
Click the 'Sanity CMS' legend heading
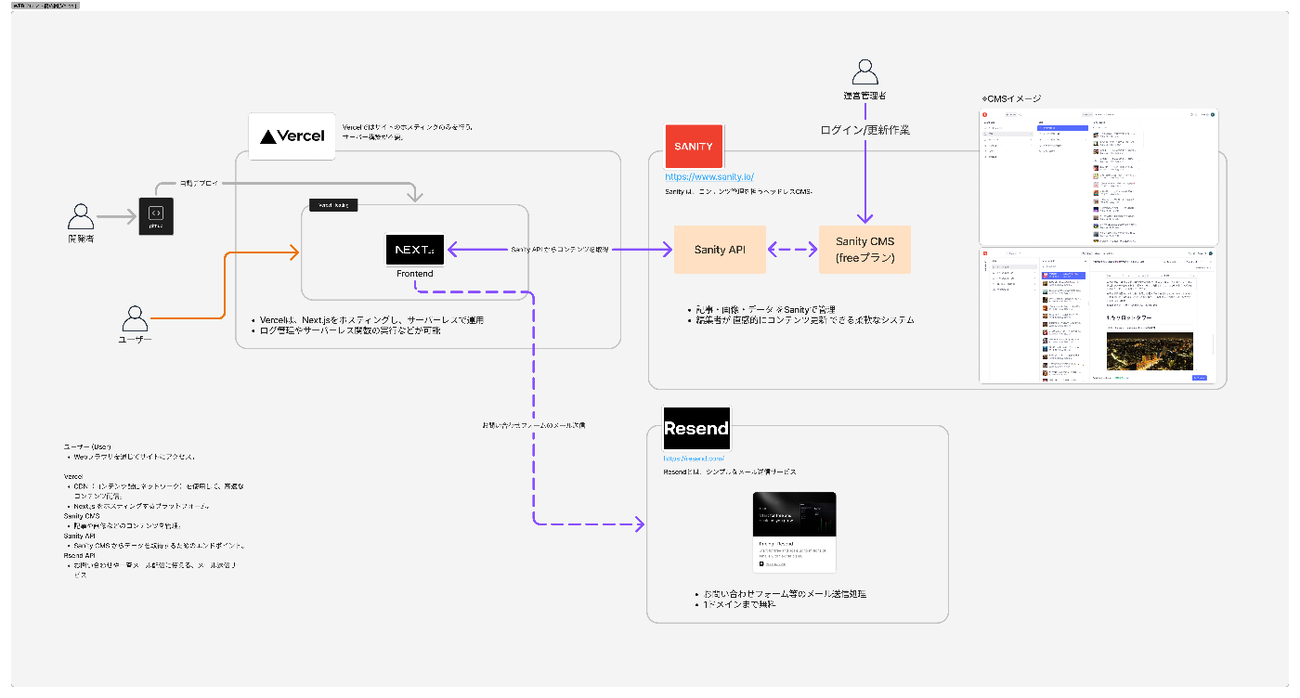tap(82, 515)
